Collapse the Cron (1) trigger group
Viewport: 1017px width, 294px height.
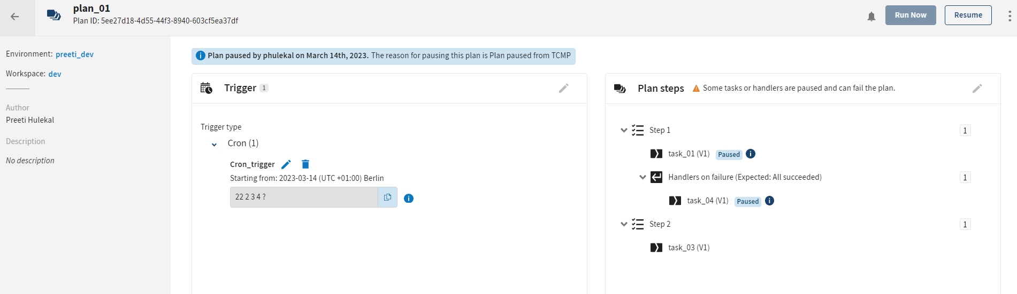pos(215,144)
